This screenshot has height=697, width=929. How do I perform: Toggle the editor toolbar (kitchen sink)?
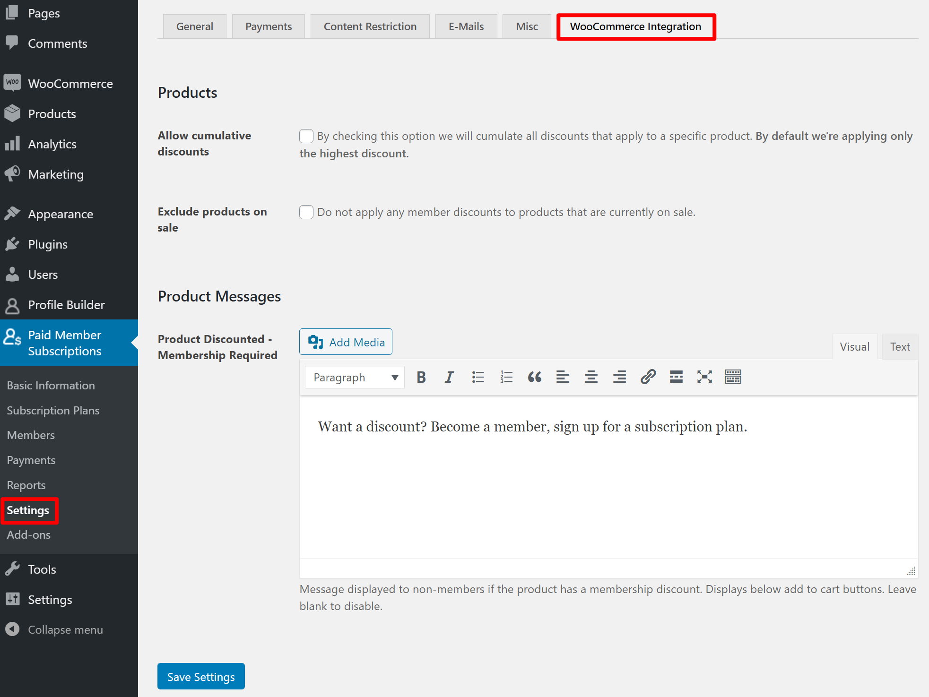point(733,377)
